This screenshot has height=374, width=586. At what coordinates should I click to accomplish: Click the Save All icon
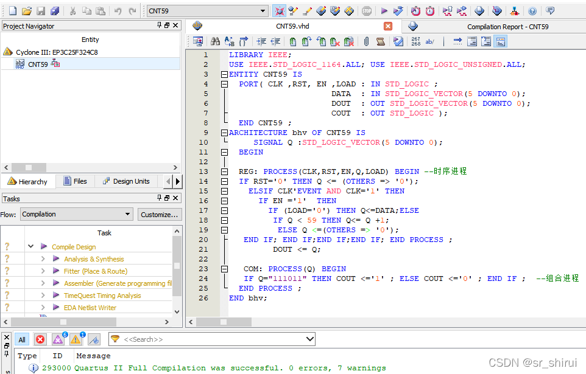pyautogui.click(x=55, y=11)
